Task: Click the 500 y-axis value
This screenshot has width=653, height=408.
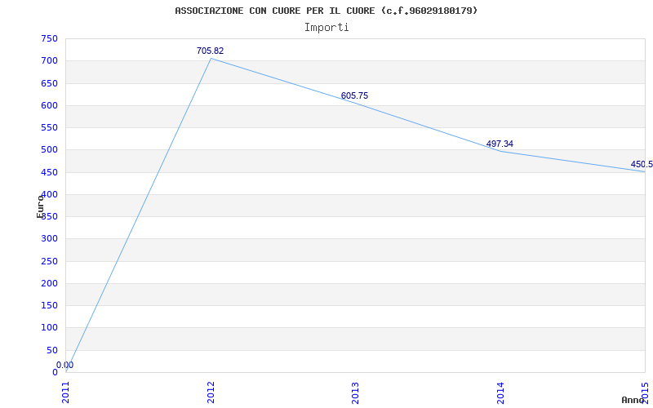Action: [49, 150]
